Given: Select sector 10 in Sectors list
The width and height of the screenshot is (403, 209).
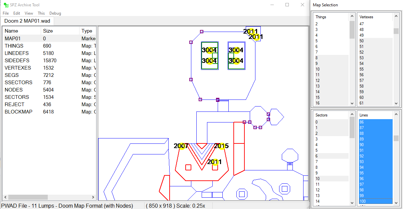Looking at the screenshot, I should (331, 179).
